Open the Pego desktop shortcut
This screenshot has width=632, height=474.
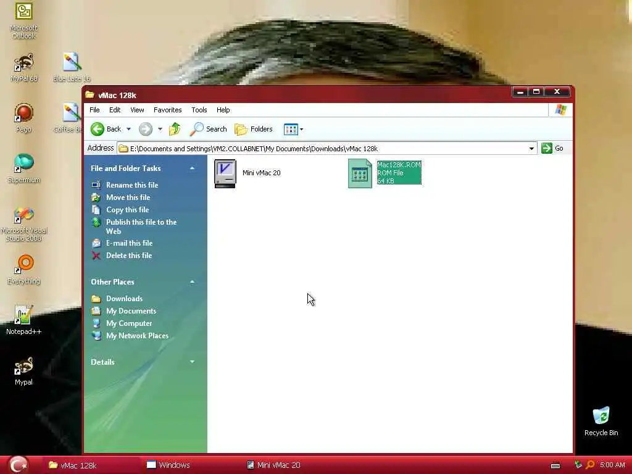(x=24, y=118)
